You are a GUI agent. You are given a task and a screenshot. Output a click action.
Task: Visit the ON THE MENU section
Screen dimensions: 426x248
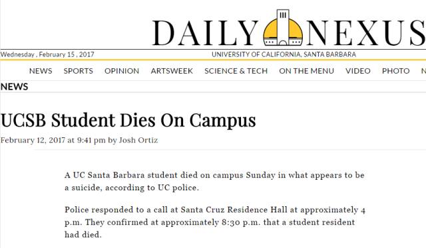coord(306,71)
